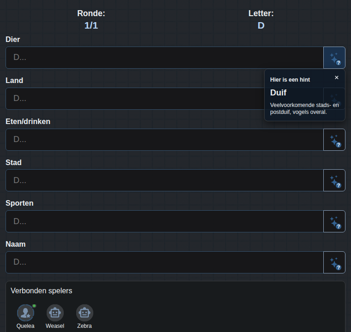Select the Naam input field

click(x=164, y=262)
